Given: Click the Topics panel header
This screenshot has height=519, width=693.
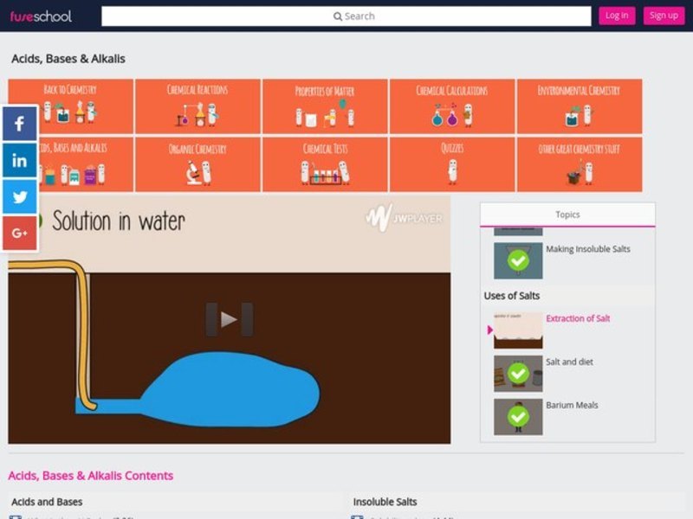Looking at the screenshot, I should tap(568, 214).
